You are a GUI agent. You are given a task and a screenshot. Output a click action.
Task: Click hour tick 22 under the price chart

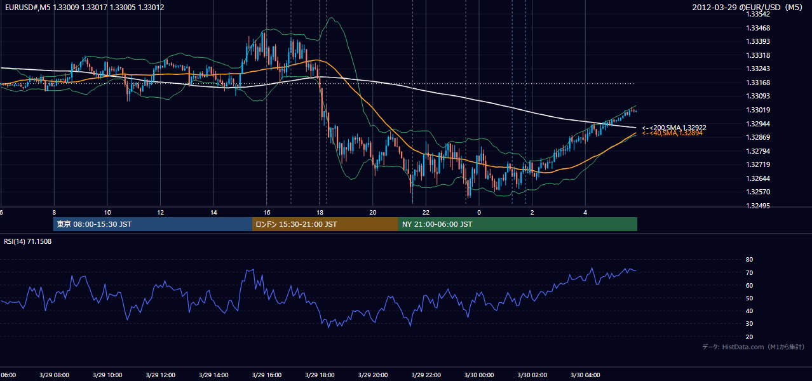pyautogui.click(x=426, y=212)
